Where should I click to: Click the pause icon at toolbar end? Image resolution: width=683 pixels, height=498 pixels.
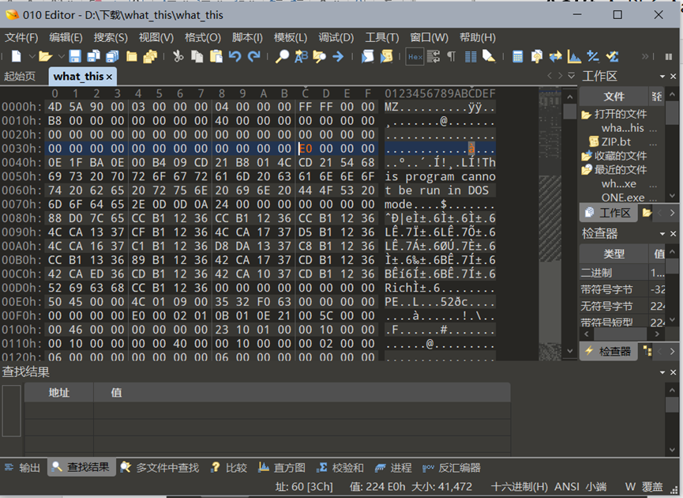669,57
